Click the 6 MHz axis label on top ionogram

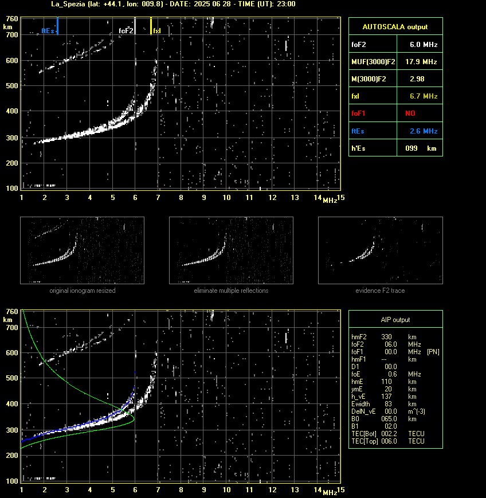click(x=135, y=198)
